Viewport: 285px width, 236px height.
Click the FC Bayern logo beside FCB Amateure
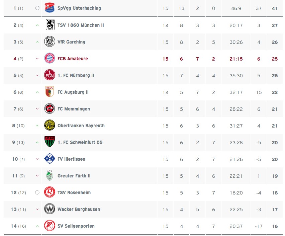coord(50,58)
